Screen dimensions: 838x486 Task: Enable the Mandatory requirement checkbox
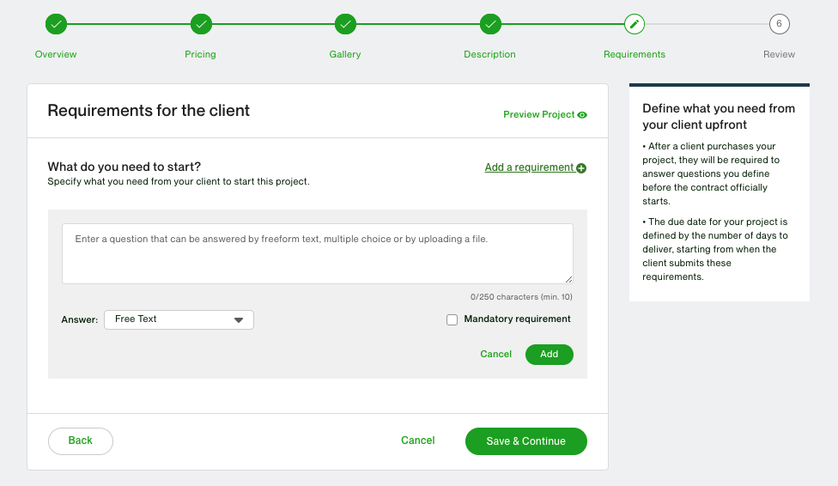452,319
